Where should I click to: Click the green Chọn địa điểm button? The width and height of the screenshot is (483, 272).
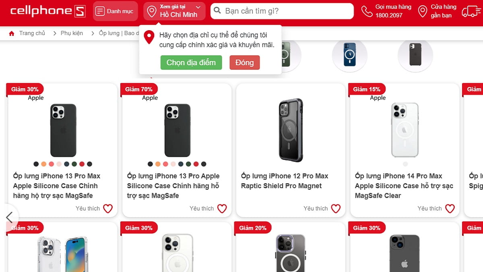(x=191, y=62)
